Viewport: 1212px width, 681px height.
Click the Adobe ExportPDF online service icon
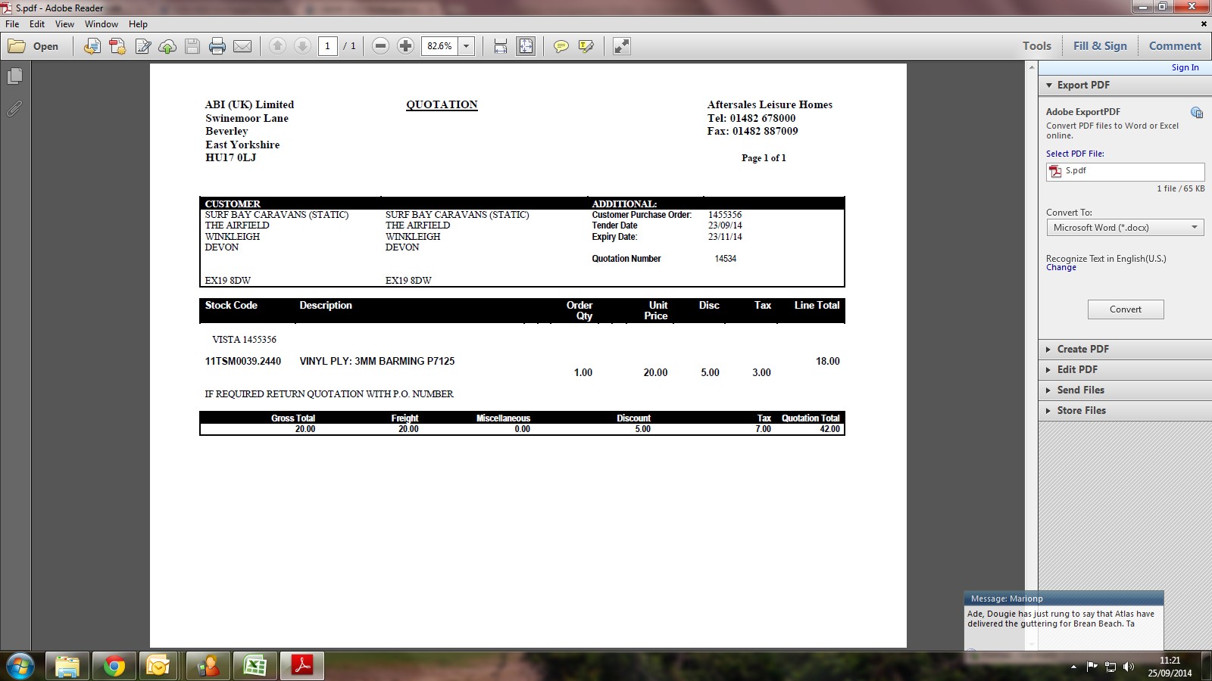1197,113
